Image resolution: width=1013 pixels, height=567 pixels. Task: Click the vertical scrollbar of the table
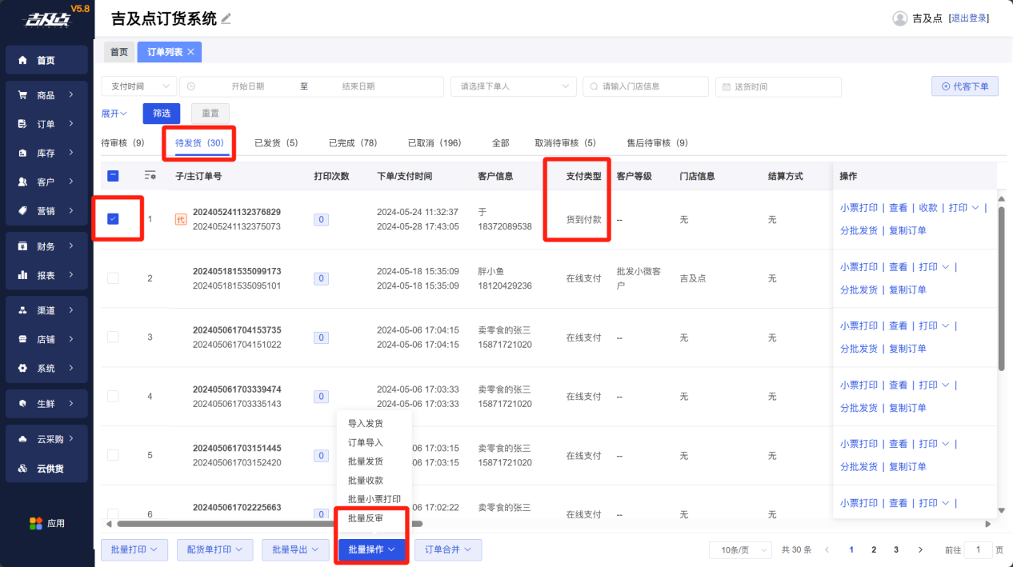(1000, 288)
